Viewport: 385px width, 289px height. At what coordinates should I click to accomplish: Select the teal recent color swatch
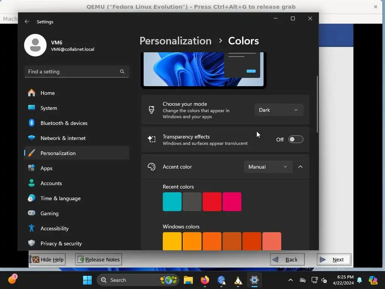point(172,202)
